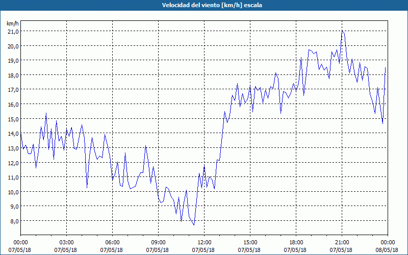Click the '03:00' time axis label
Viewport: 408px width, 255px height.
pyautogui.click(x=67, y=243)
